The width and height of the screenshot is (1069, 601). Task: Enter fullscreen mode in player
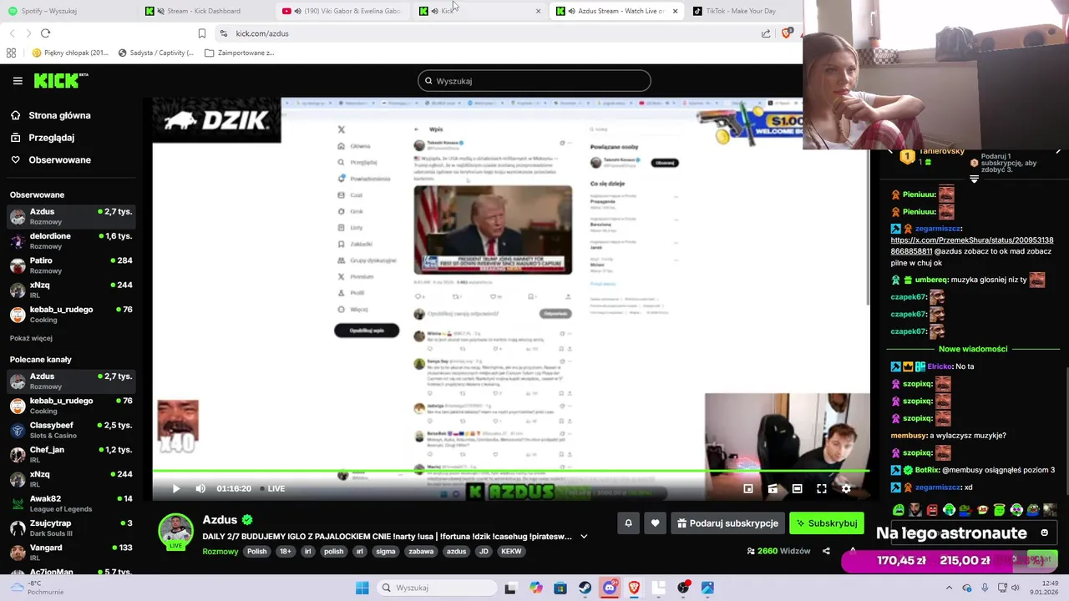tap(822, 488)
